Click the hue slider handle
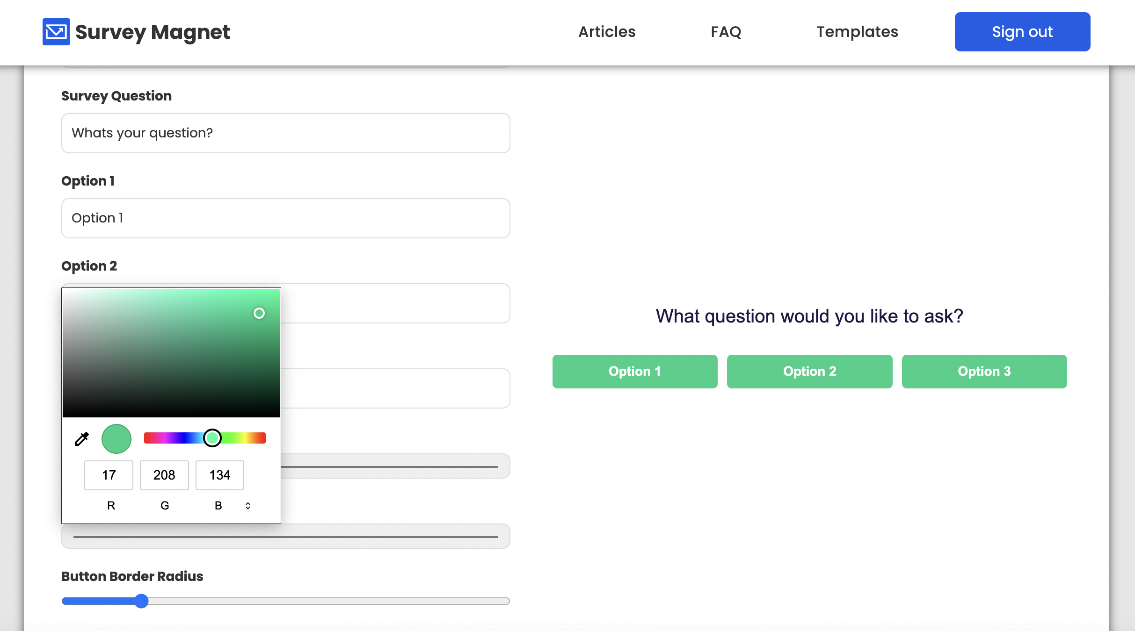Image resolution: width=1135 pixels, height=631 pixels. tap(212, 438)
